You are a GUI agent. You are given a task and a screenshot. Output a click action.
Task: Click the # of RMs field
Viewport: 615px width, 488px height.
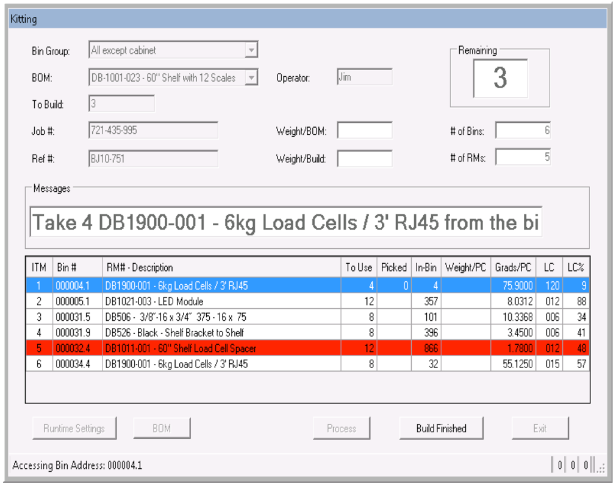point(523,157)
